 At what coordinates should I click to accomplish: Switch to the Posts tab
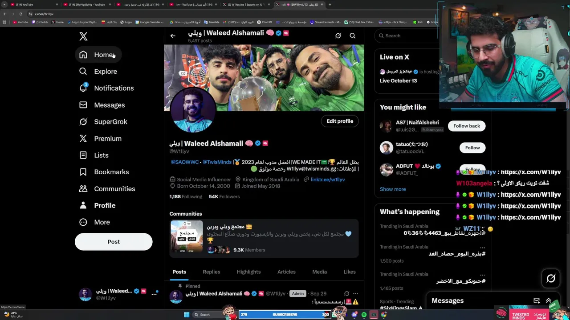pos(179,272)
